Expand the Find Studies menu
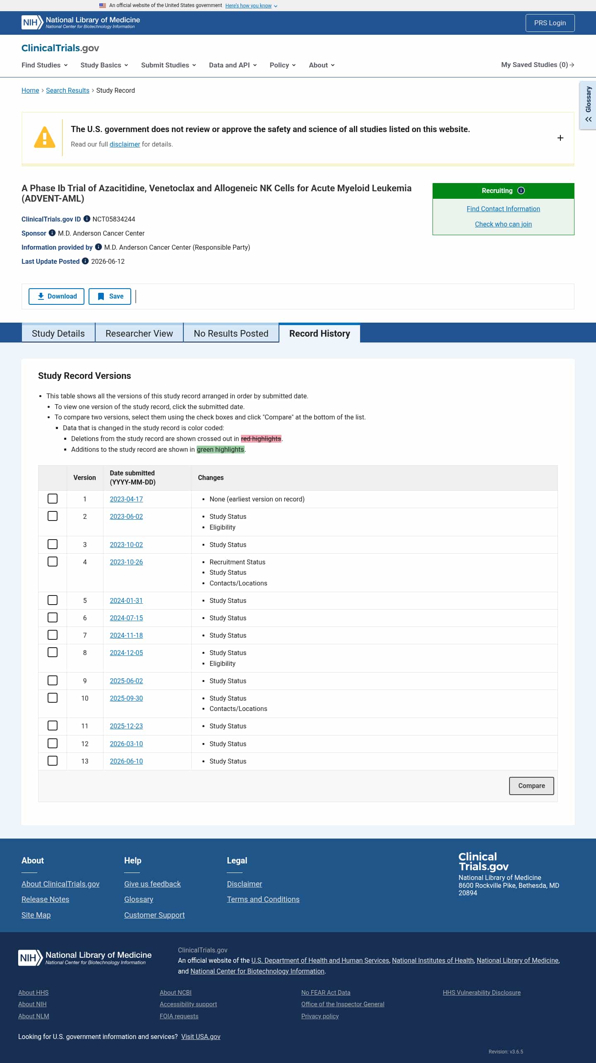This screenshot has width=596, height=1063. (x=44, y=65)
